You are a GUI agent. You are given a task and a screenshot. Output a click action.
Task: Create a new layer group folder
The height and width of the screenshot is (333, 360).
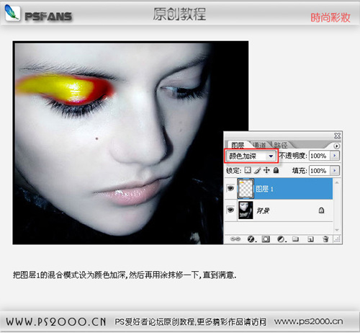click(295, 239)
